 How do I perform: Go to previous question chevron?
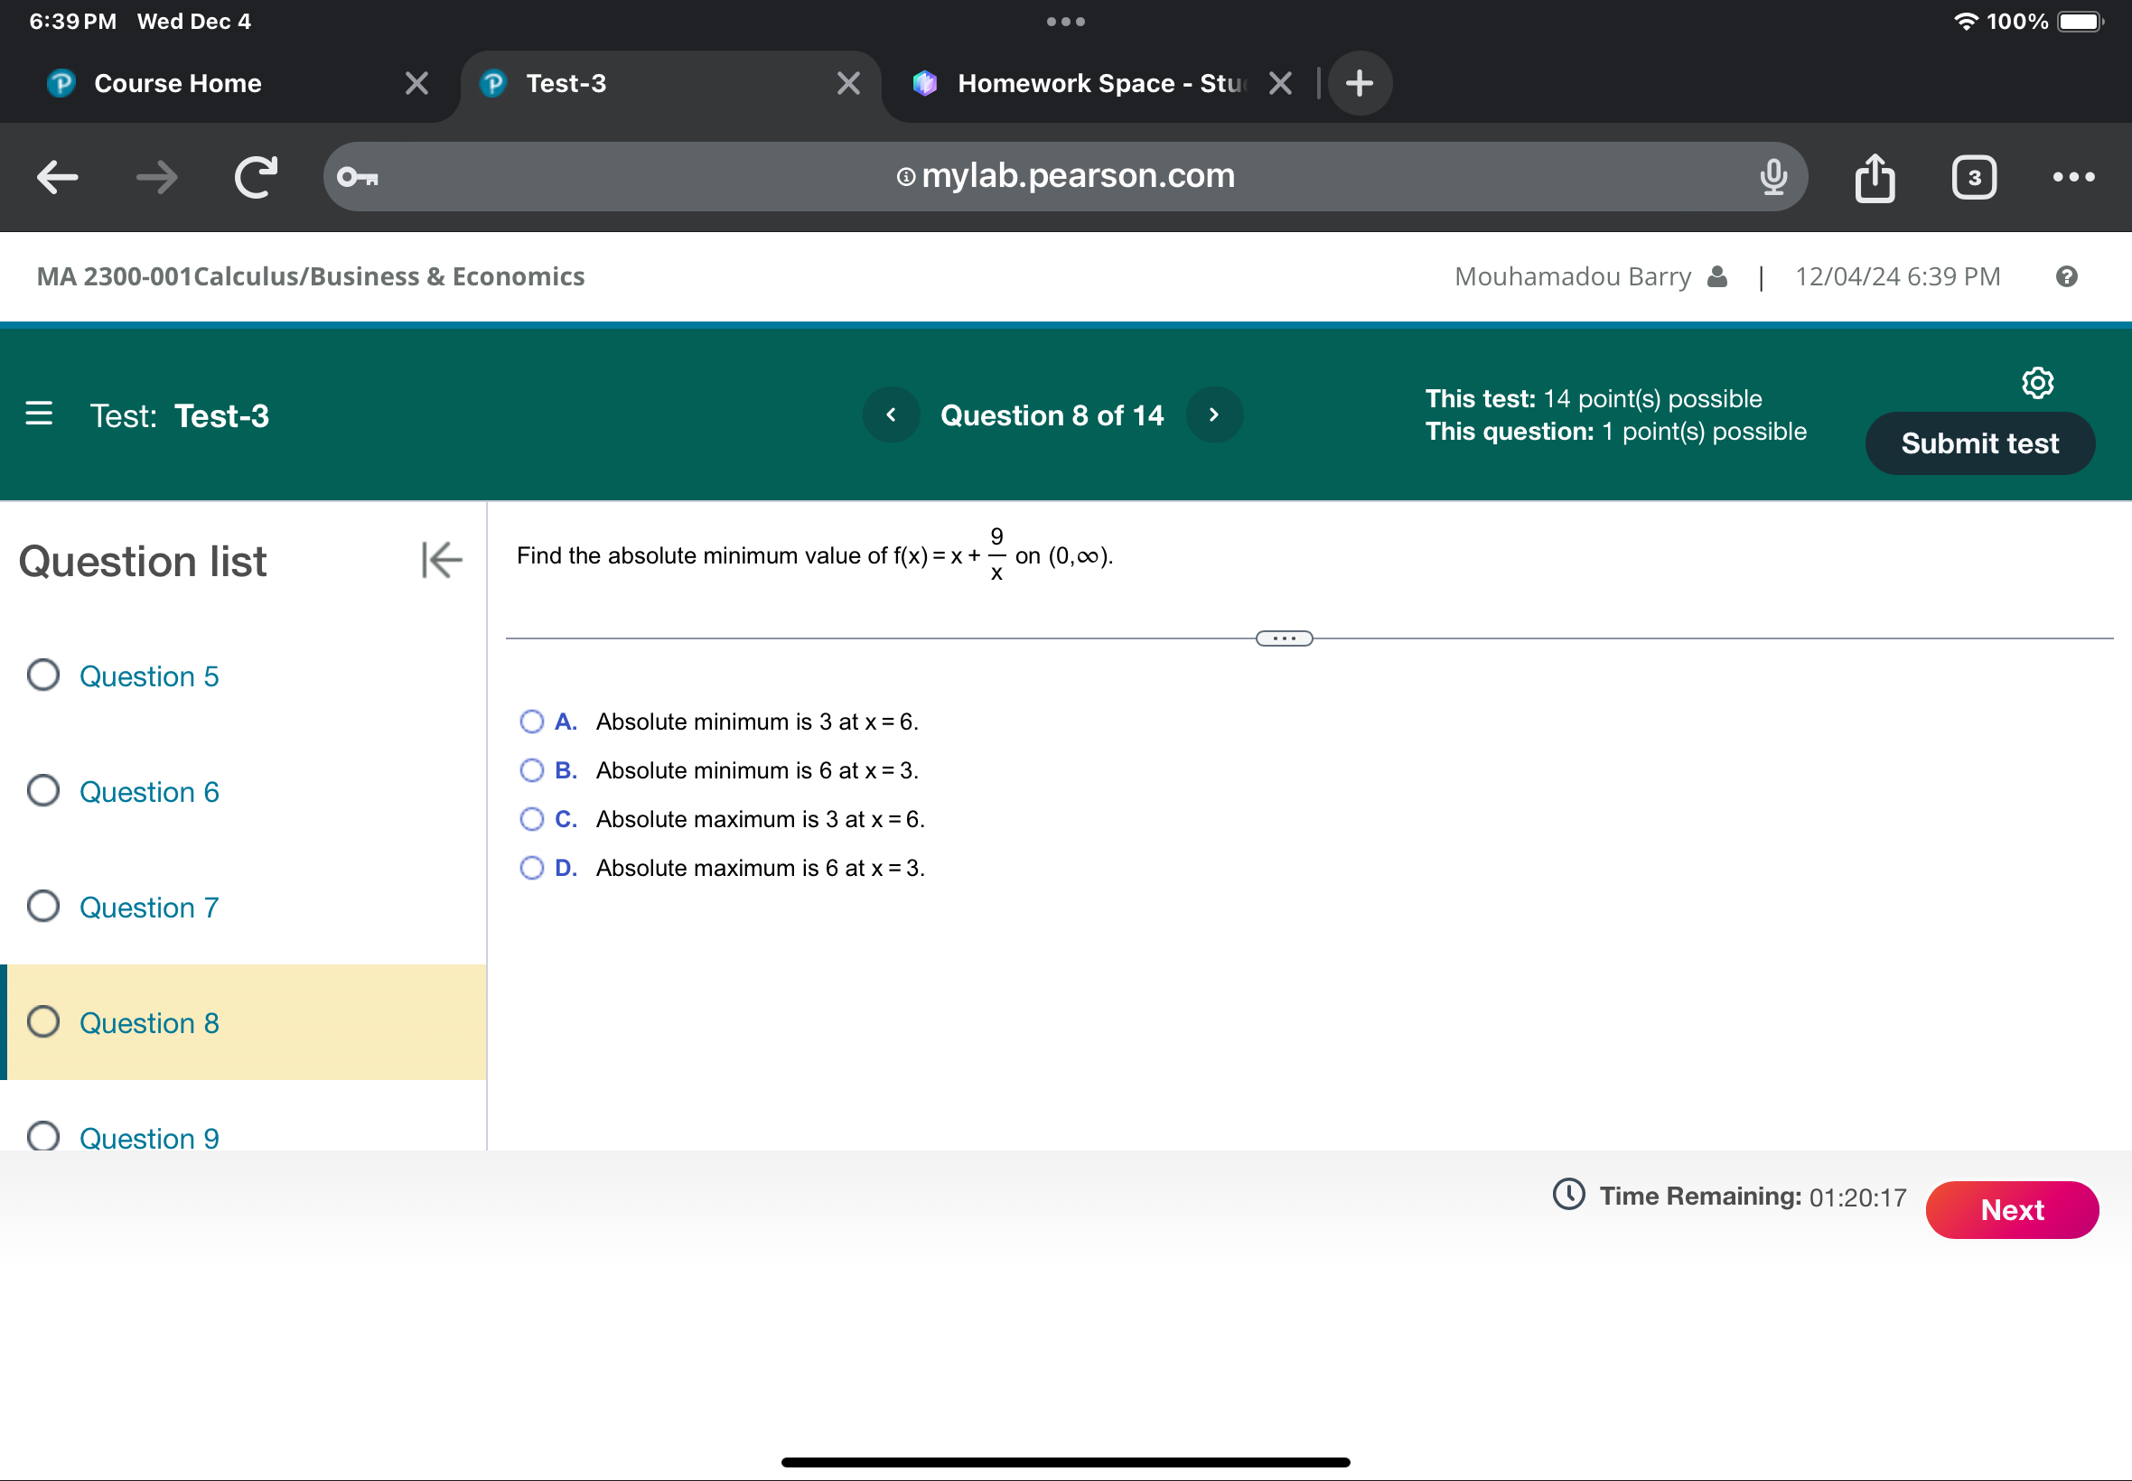point(891,414)
